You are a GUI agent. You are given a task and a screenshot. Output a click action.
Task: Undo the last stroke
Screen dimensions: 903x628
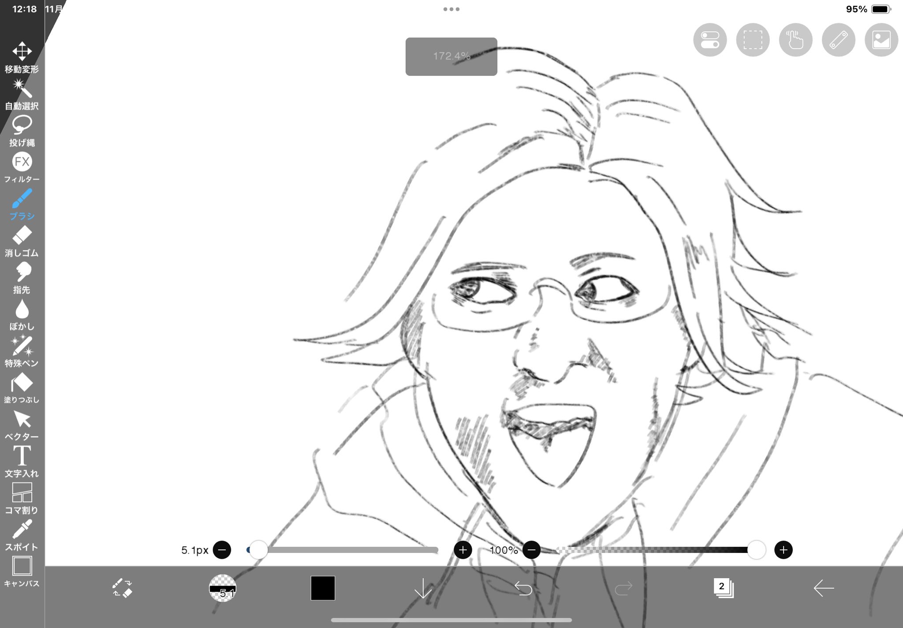point(523,588)
